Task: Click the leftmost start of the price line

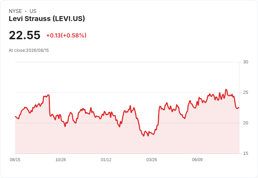Action: click(15, 116)
